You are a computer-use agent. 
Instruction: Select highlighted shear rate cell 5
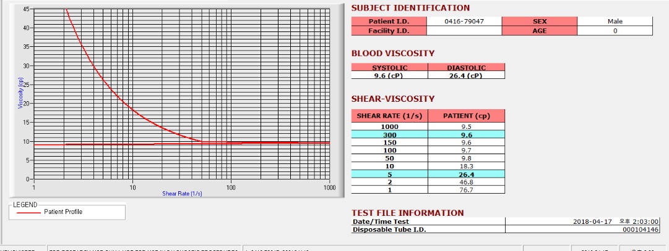[x=389, y=174]
